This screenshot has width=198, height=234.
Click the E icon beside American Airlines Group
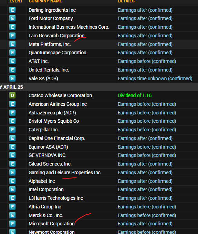[x=12, y=104]
